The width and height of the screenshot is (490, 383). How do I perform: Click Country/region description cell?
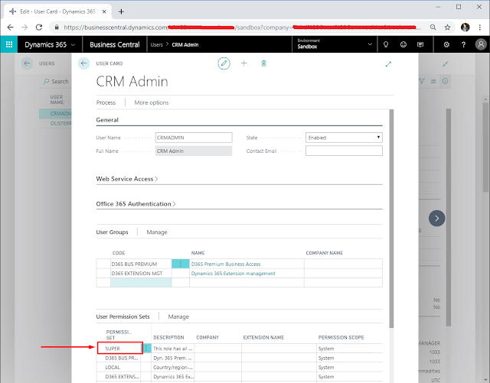(173, 368)
